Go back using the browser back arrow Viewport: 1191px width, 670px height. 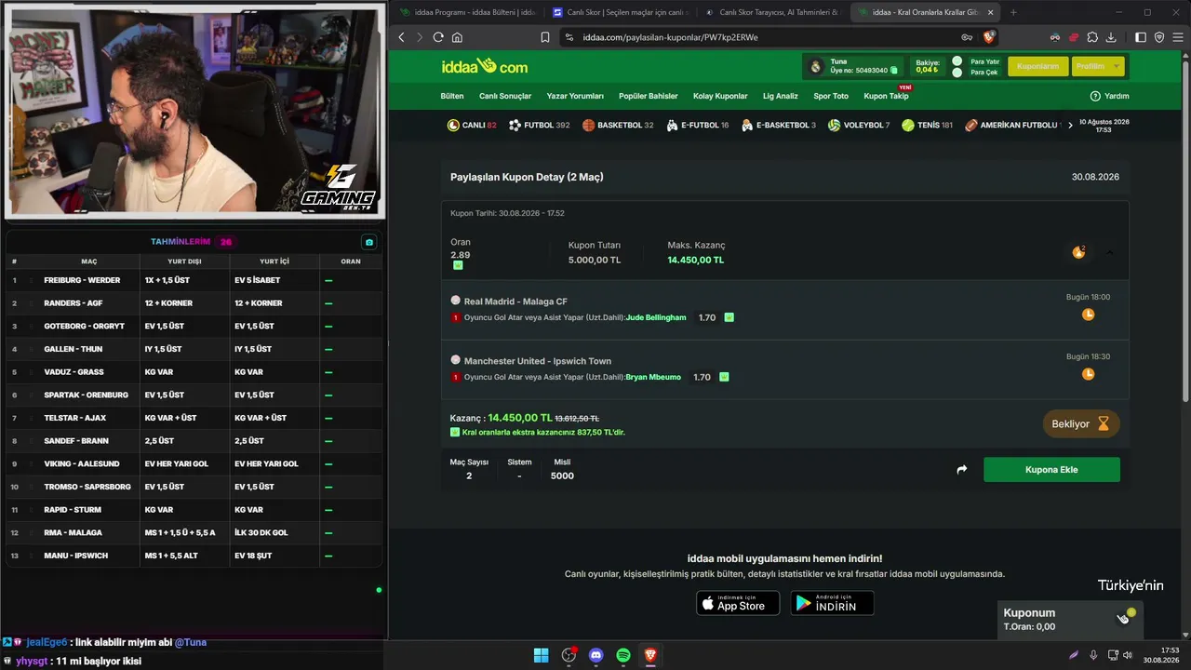pos(401,37)
